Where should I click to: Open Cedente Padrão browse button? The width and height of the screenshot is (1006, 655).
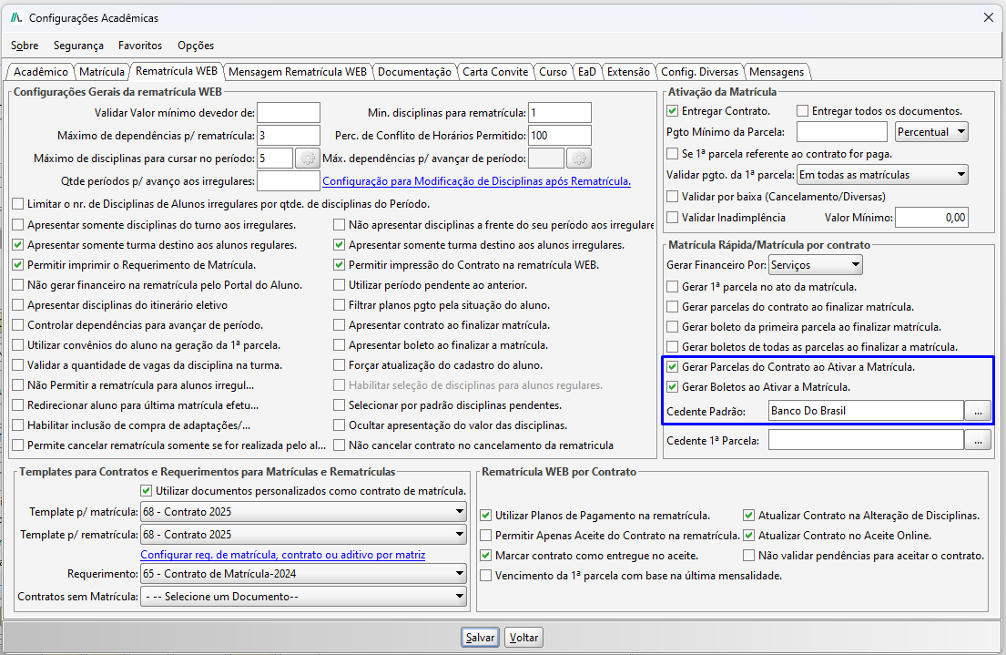pos(978,411)
